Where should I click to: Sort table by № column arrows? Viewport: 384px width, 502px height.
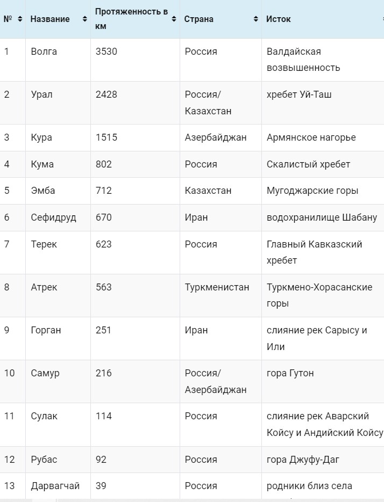[x=20, y=19]
